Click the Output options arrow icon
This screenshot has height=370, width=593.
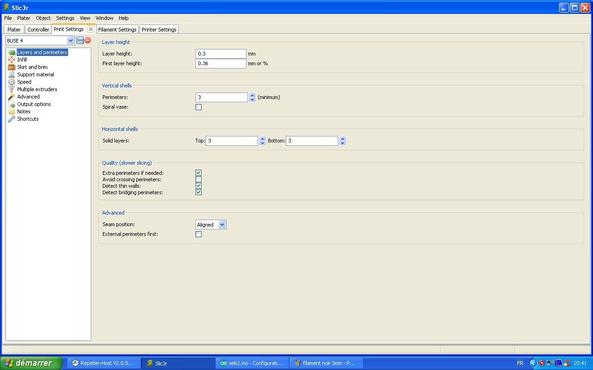coord(12,104)
